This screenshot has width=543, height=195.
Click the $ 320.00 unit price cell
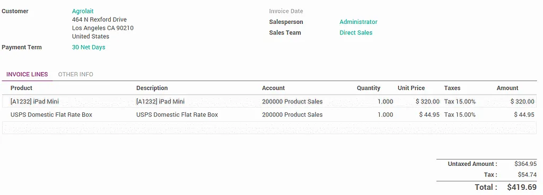click(x=428, y=102)
